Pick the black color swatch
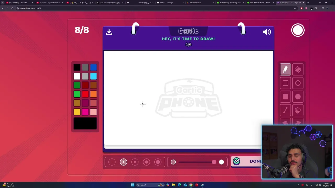 pyautogui.click(x=77, y=67)
